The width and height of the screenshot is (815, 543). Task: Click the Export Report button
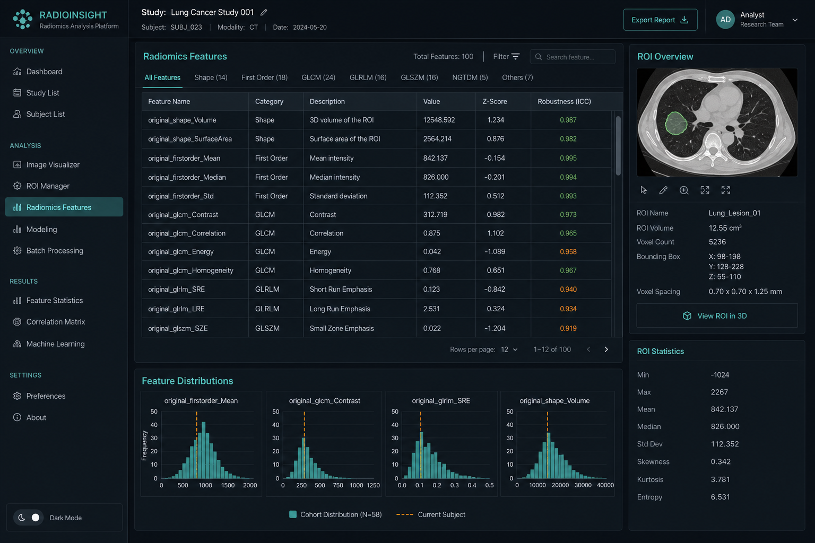(x=660, y=20)
